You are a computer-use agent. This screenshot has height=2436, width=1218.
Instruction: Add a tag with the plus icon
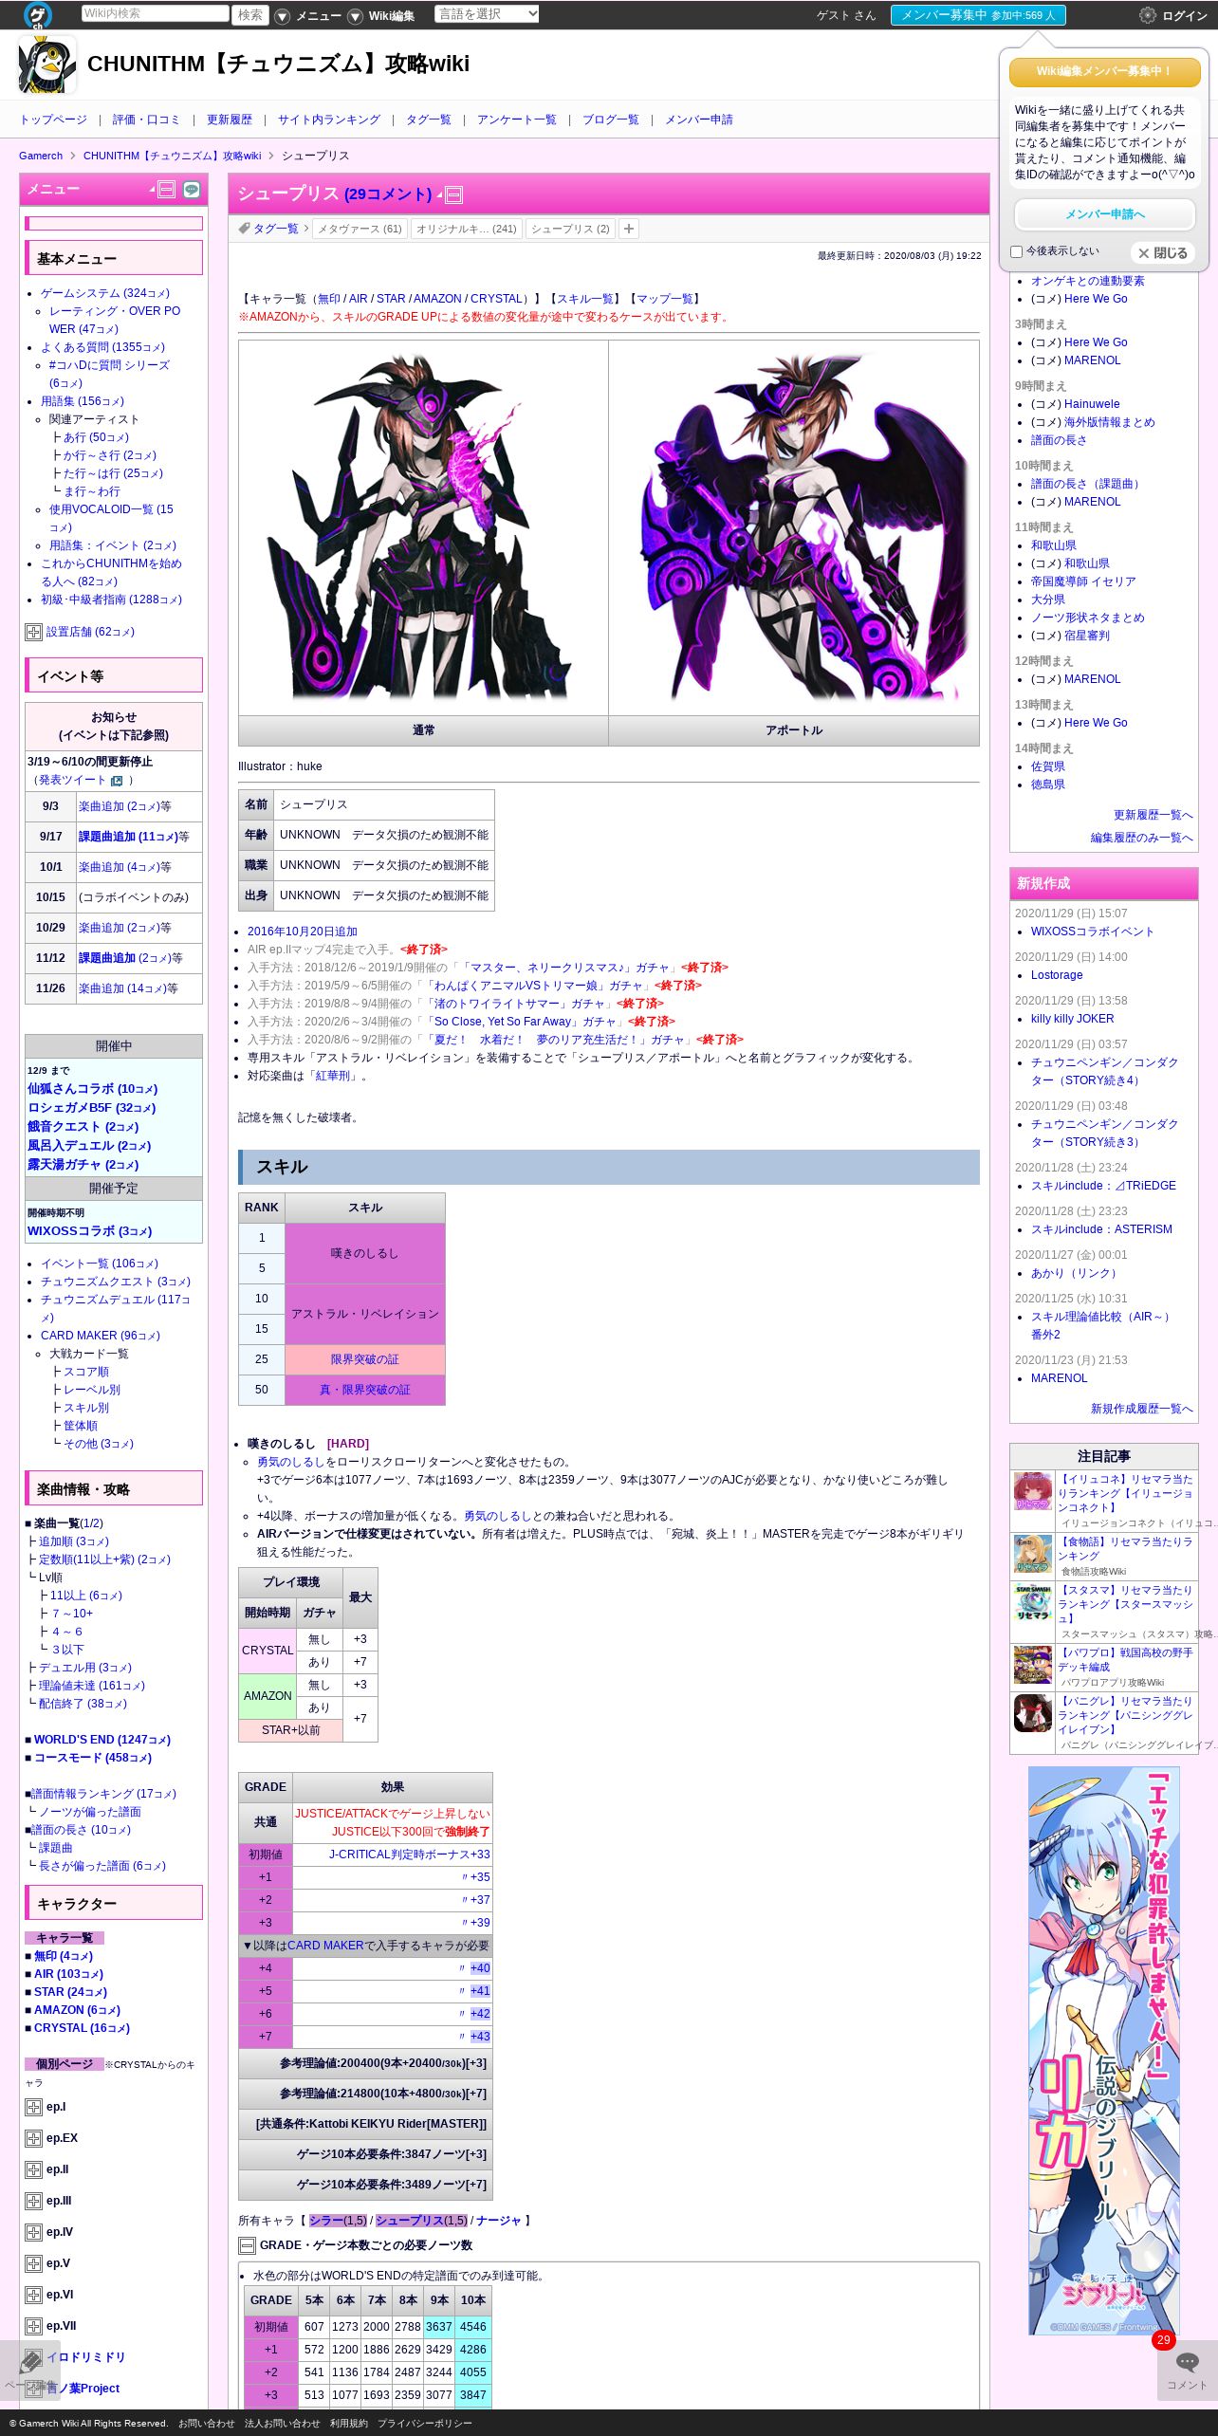click(629, 229)
